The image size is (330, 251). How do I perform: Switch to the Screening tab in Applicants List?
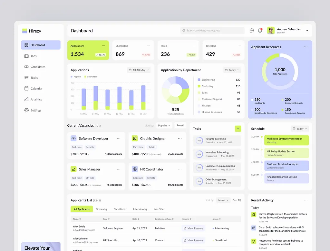coord(102,209)
